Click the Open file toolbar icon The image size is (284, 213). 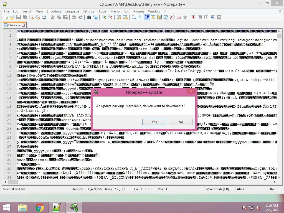click(x=12, y=17)
